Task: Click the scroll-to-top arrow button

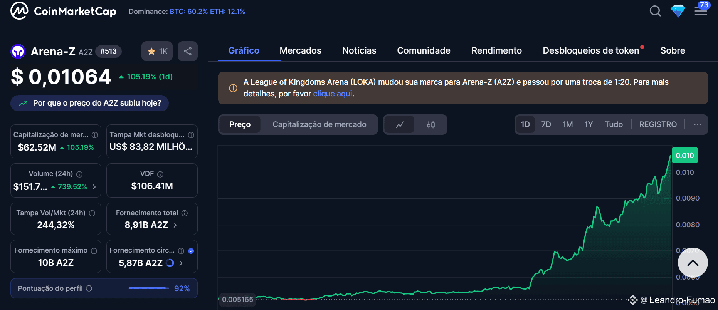Action: pos(693,263)
